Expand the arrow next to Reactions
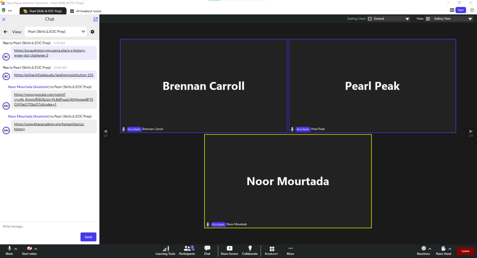Image resolution: width=477 pixels, height=258 pixels. pos(430,249)
